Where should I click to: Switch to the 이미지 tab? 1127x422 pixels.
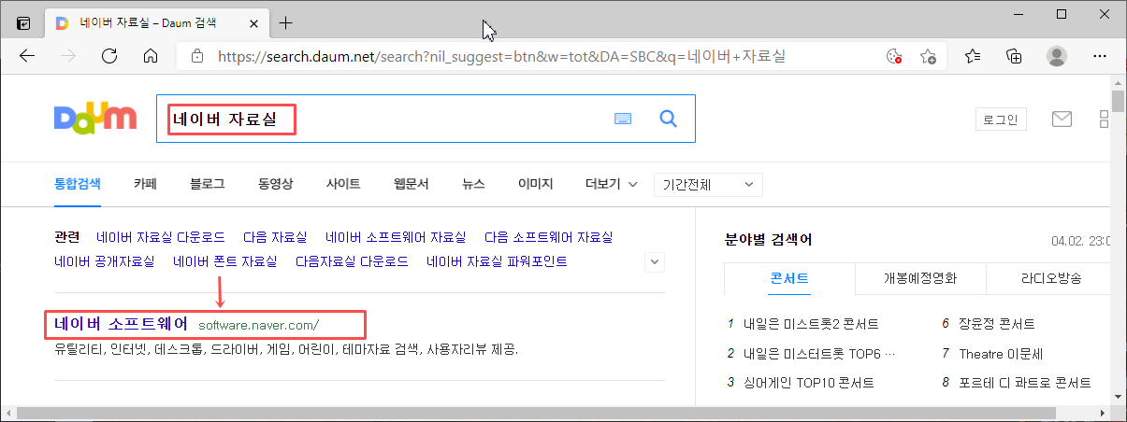click(x=536, y=184)
